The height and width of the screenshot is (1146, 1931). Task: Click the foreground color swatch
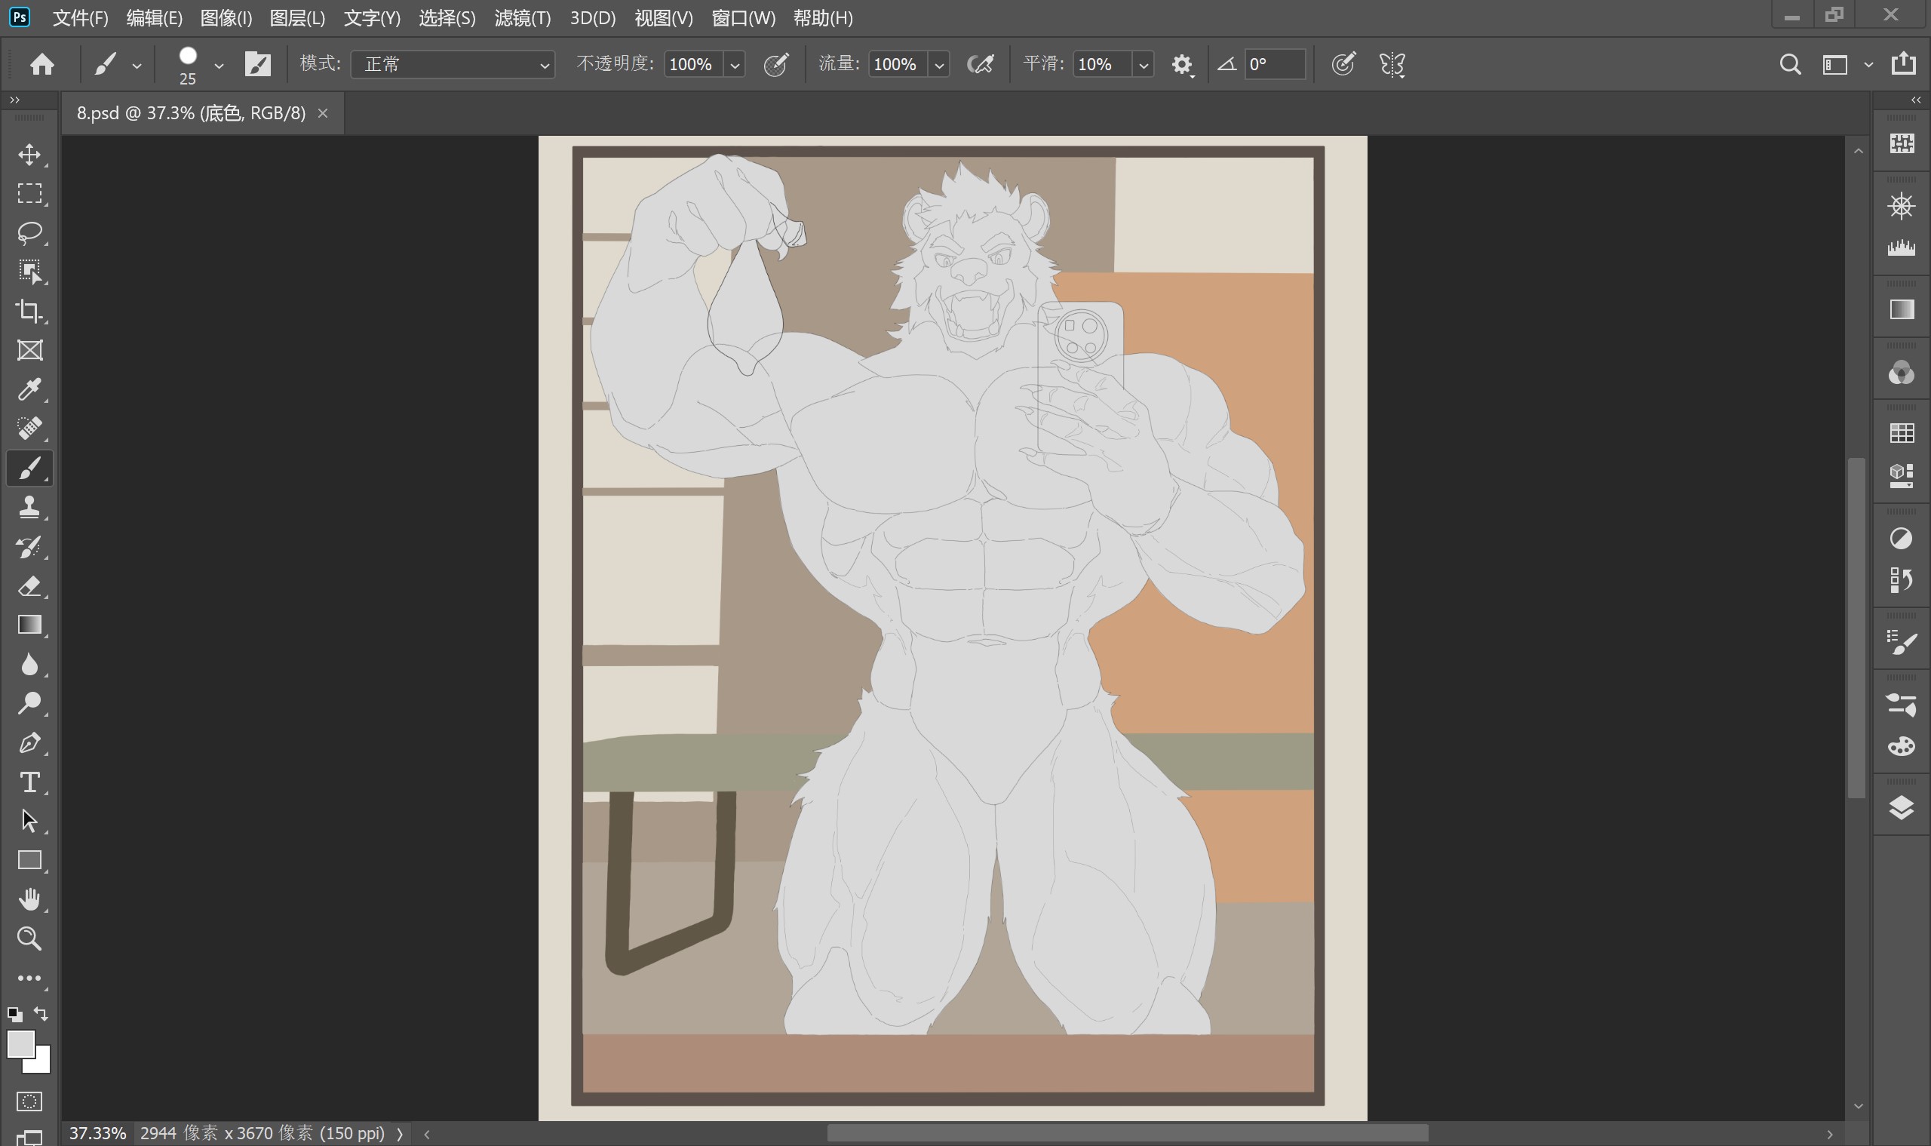(21, 1044)
